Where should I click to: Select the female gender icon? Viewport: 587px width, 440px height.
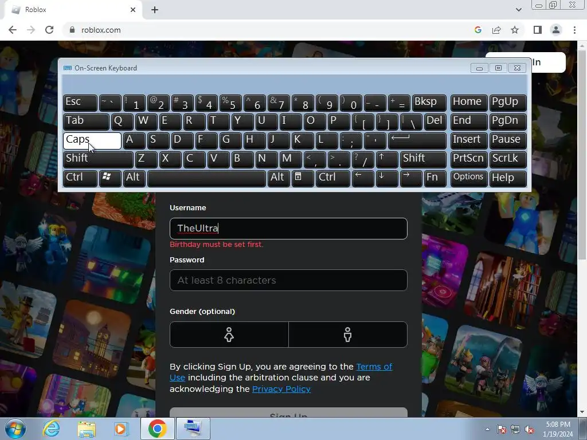coord(229,335)
